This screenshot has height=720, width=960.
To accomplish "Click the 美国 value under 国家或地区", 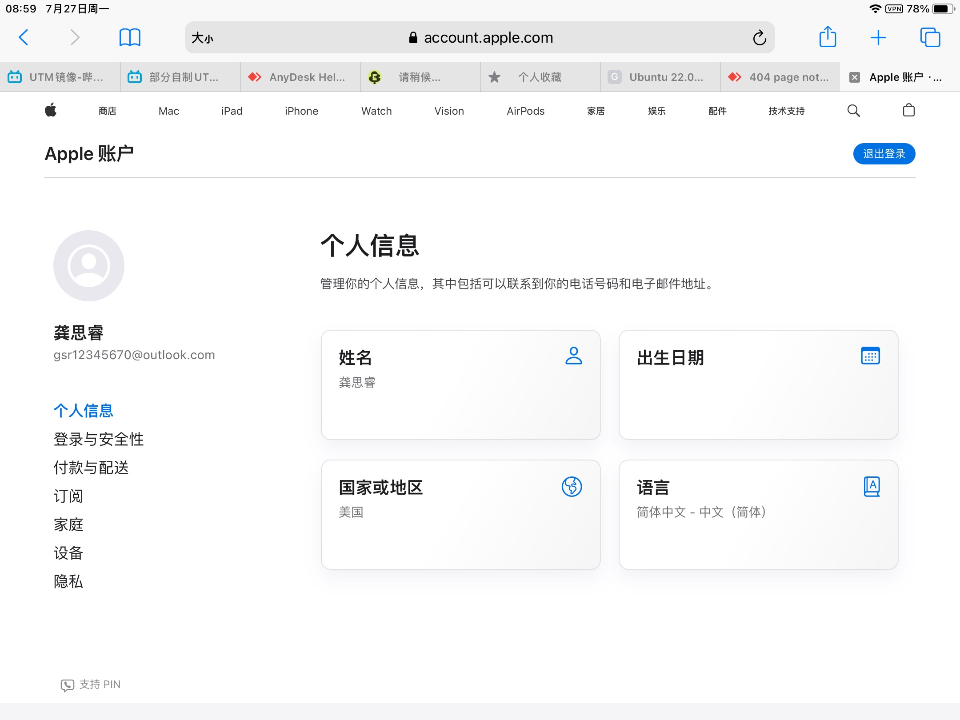I will (351, 512).
